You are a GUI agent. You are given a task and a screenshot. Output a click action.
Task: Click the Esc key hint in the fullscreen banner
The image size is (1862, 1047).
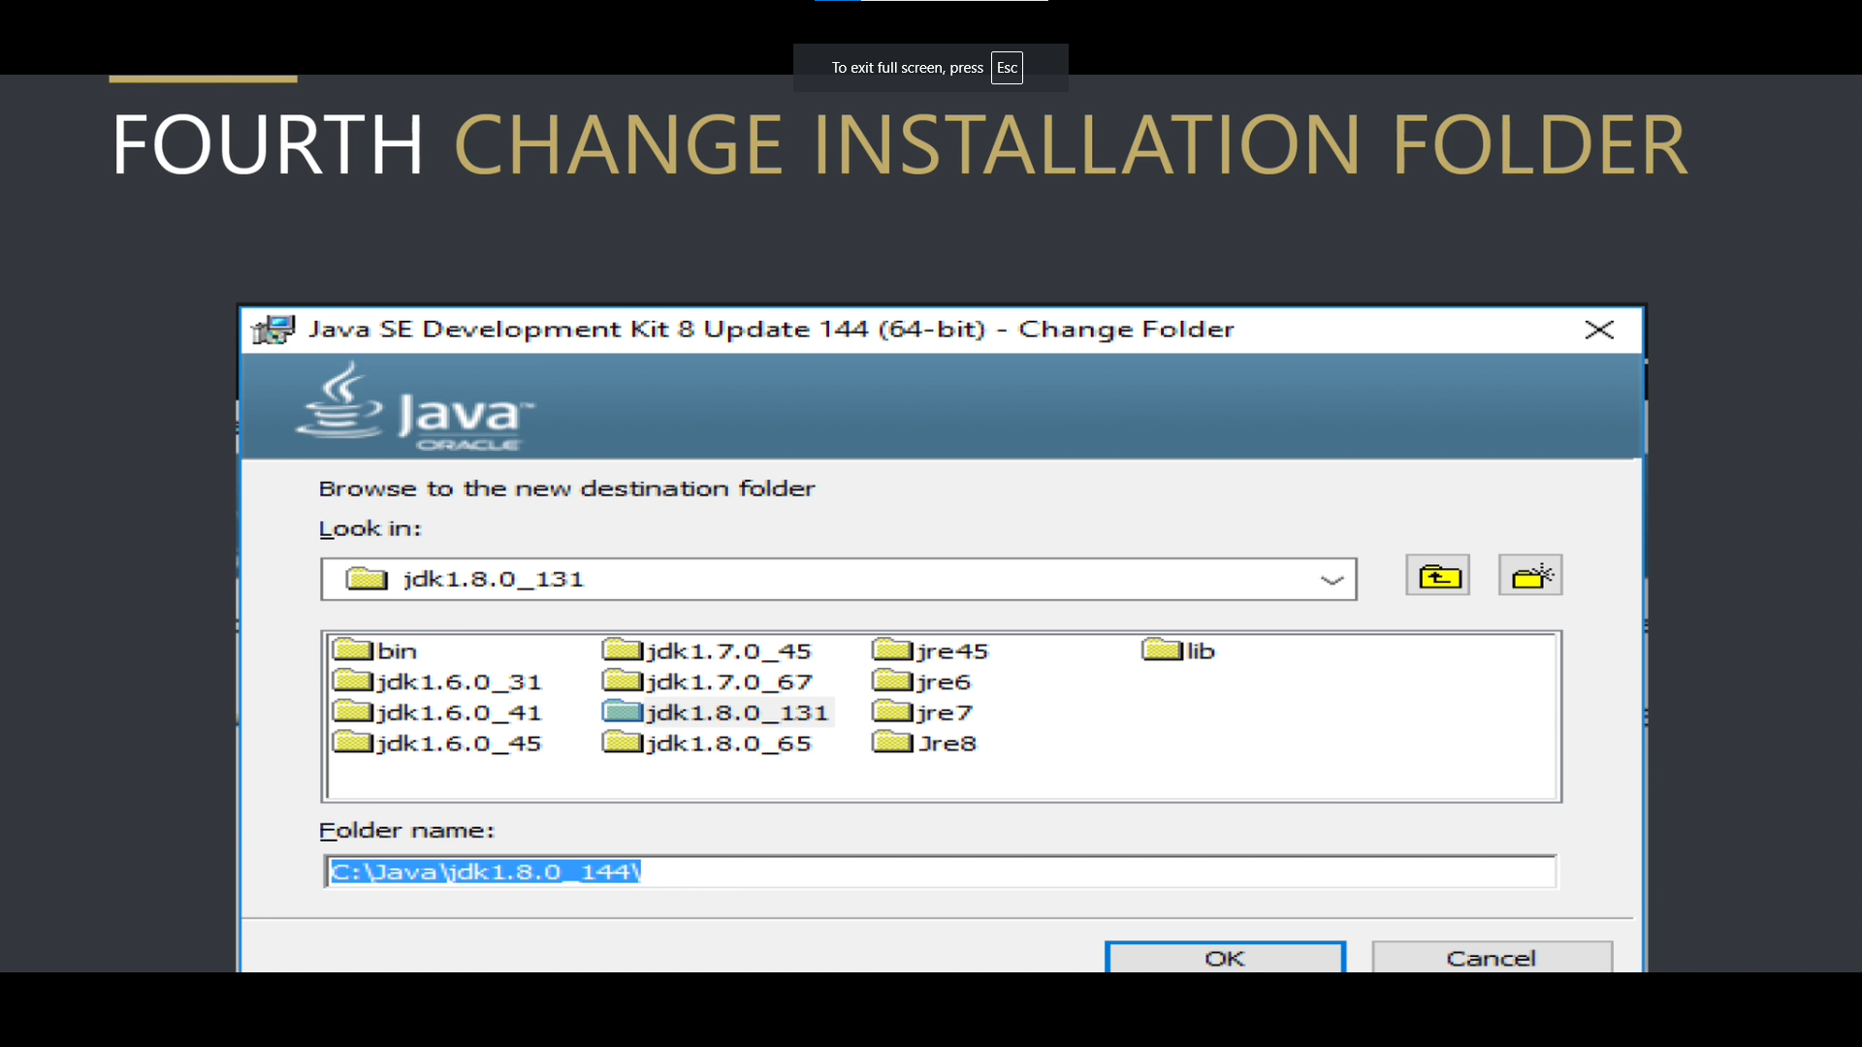pos(1007,68)
